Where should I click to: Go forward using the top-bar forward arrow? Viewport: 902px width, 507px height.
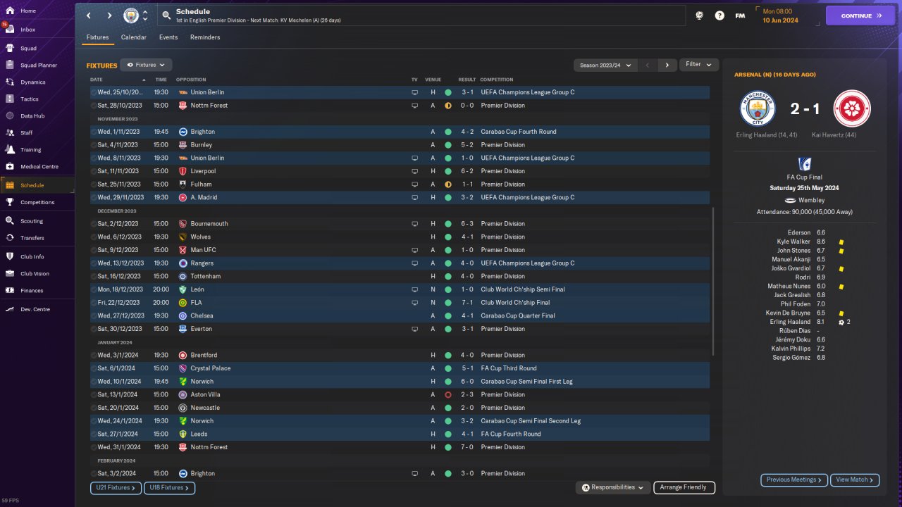[x=109, y=15]
